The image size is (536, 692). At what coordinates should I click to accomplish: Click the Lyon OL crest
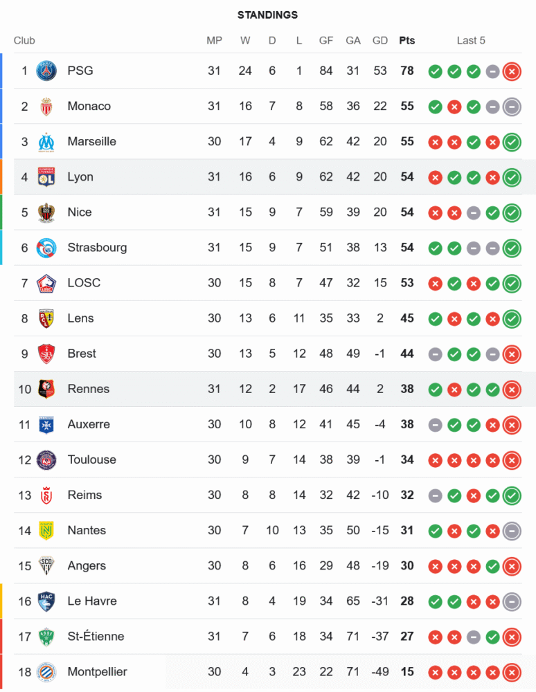click(46, 177)
